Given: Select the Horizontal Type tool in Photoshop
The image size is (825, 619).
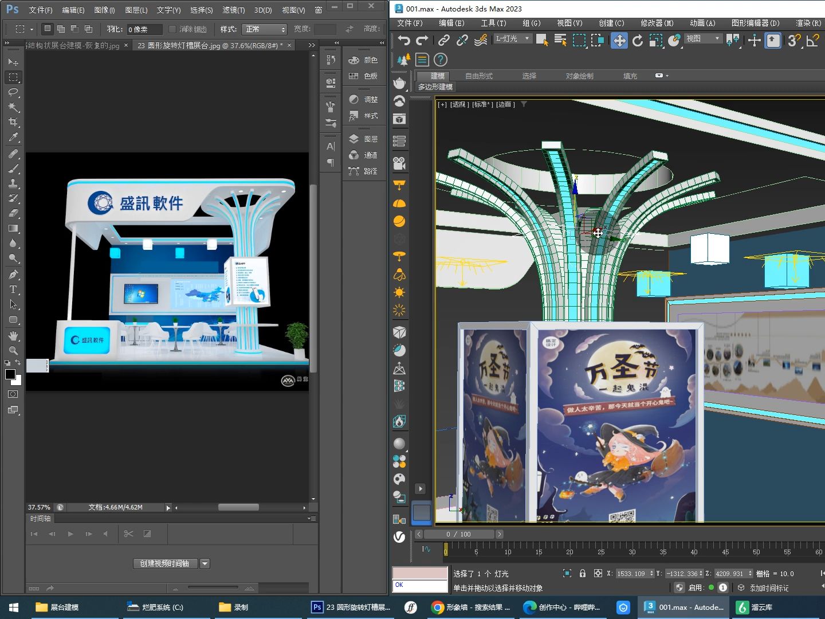Looking at the screenshot, I should pos(13,289).
